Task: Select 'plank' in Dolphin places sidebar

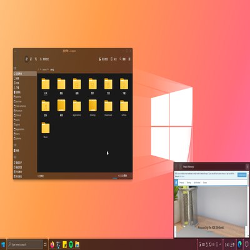Action: coord(25,124)
